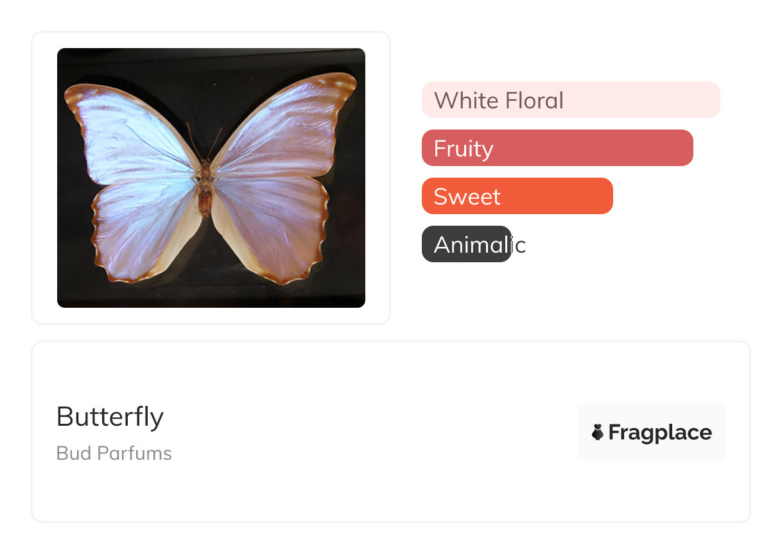Click the Butterfly perfume title

tap(110, 417)
